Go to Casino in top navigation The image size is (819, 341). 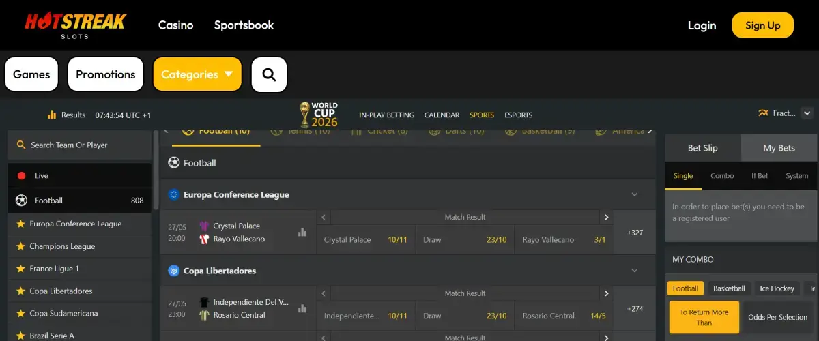[176, 25]
